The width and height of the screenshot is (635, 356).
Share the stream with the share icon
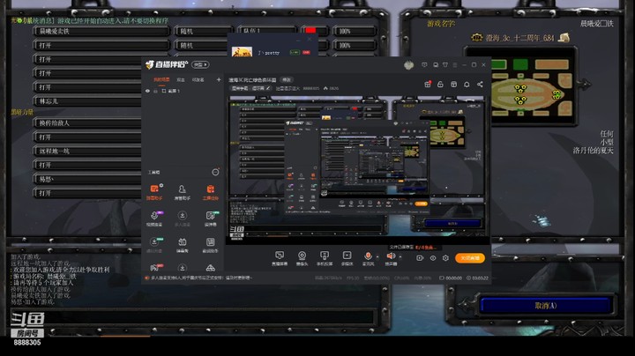480,84
